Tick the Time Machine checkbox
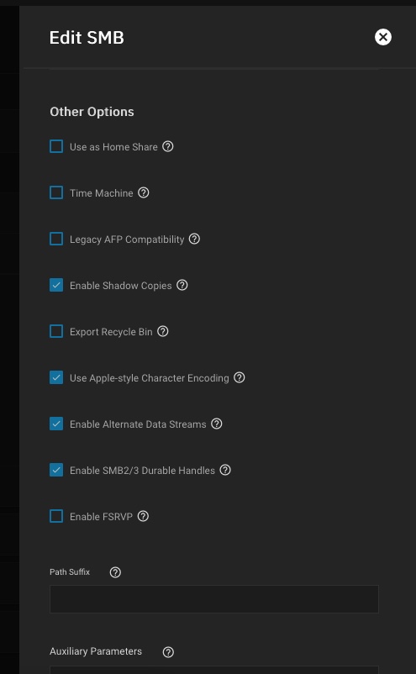416x674 pixels. (56, 192)
